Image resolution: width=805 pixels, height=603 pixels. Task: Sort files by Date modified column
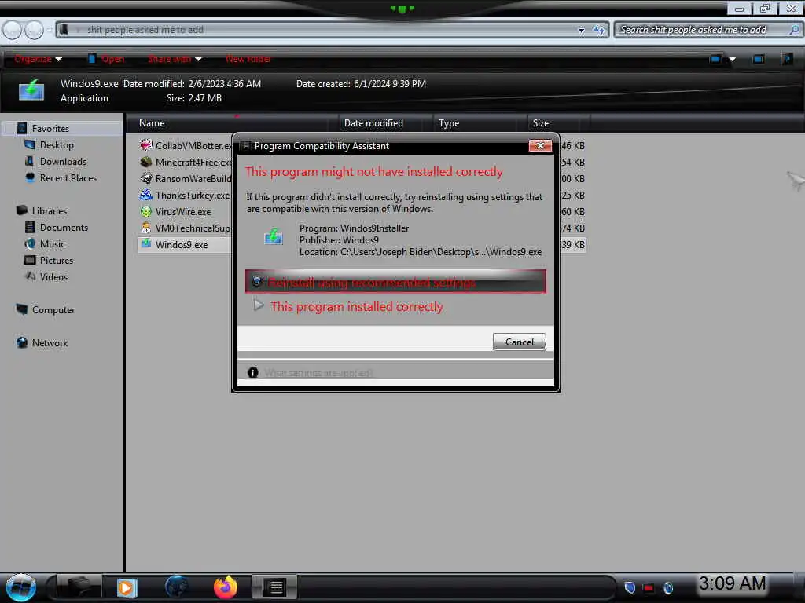pyautogui.click(x=385, y=123)
